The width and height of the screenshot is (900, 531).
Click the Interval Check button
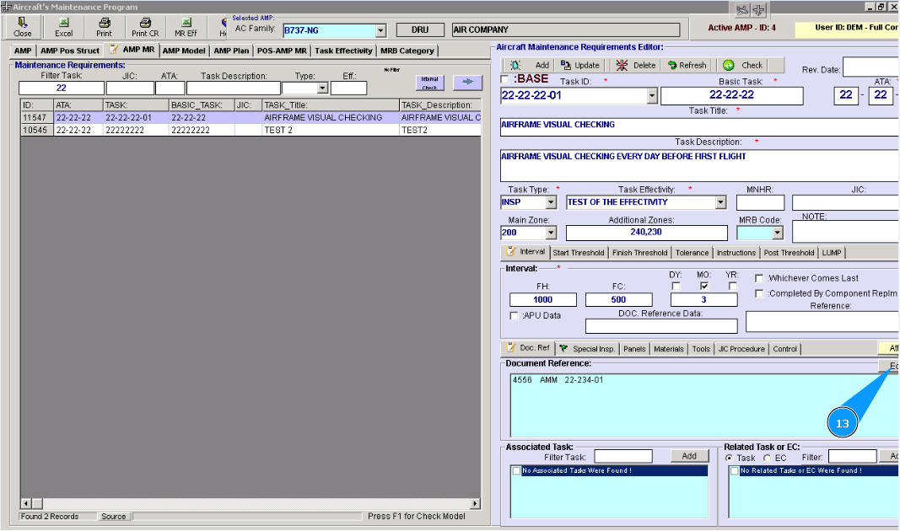[x=429, y=82]
